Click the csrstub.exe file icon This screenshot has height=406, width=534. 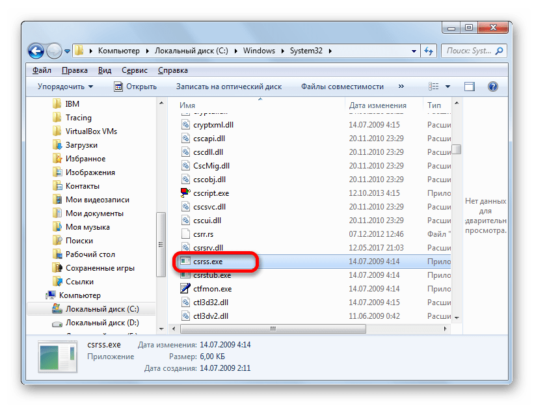click(185, 275)
